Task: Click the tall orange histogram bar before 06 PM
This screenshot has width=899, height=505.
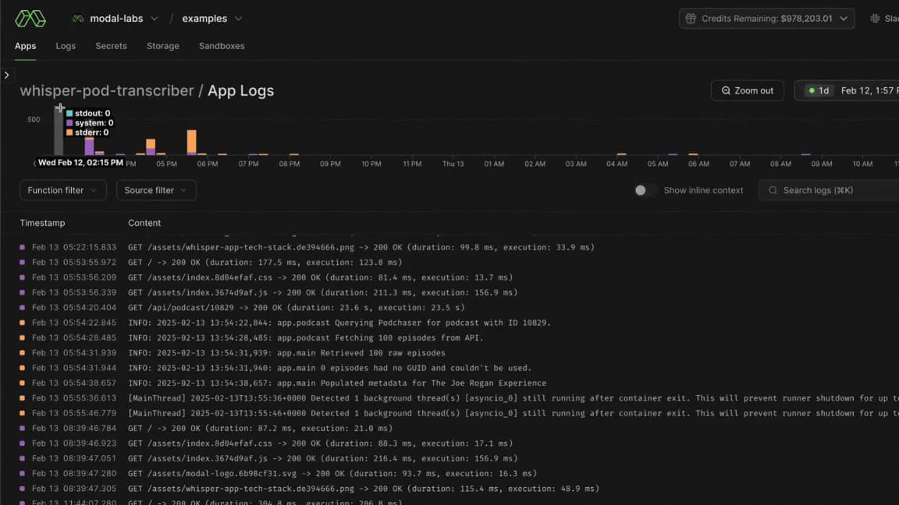Action: pos(191,142)
